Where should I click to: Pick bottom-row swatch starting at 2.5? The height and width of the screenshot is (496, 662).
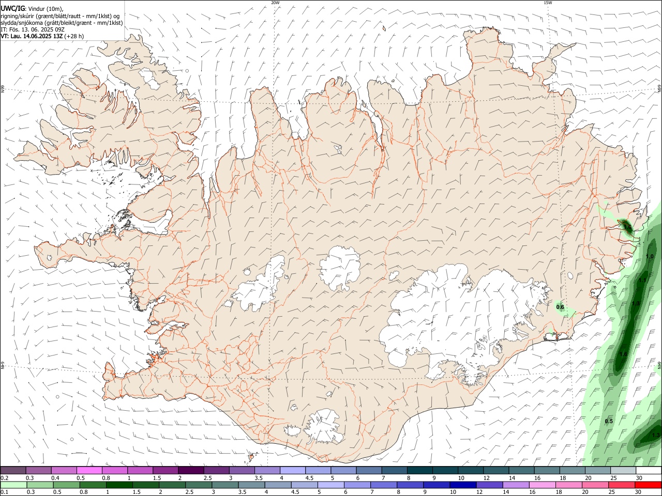point(198,485)
